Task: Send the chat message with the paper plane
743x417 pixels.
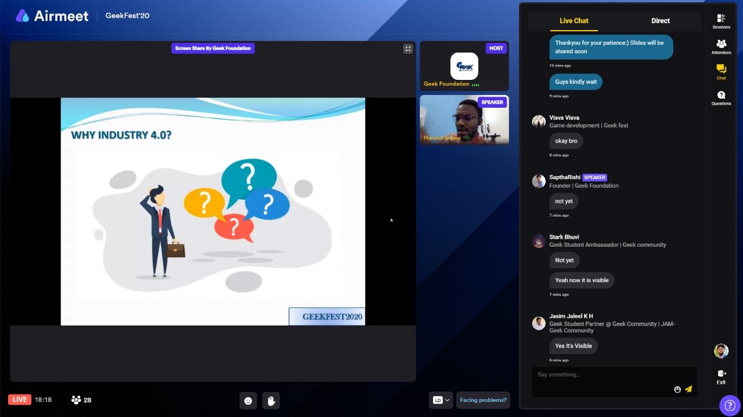Action: (x=689, y=389)
